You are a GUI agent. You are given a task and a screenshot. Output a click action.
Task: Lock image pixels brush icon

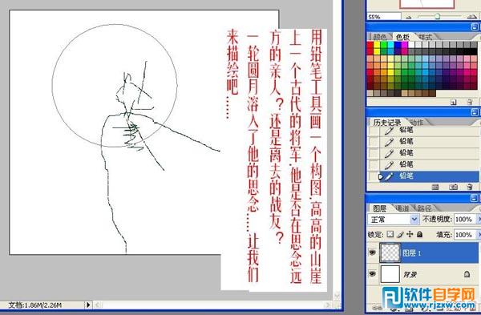[x=400, y=234]
